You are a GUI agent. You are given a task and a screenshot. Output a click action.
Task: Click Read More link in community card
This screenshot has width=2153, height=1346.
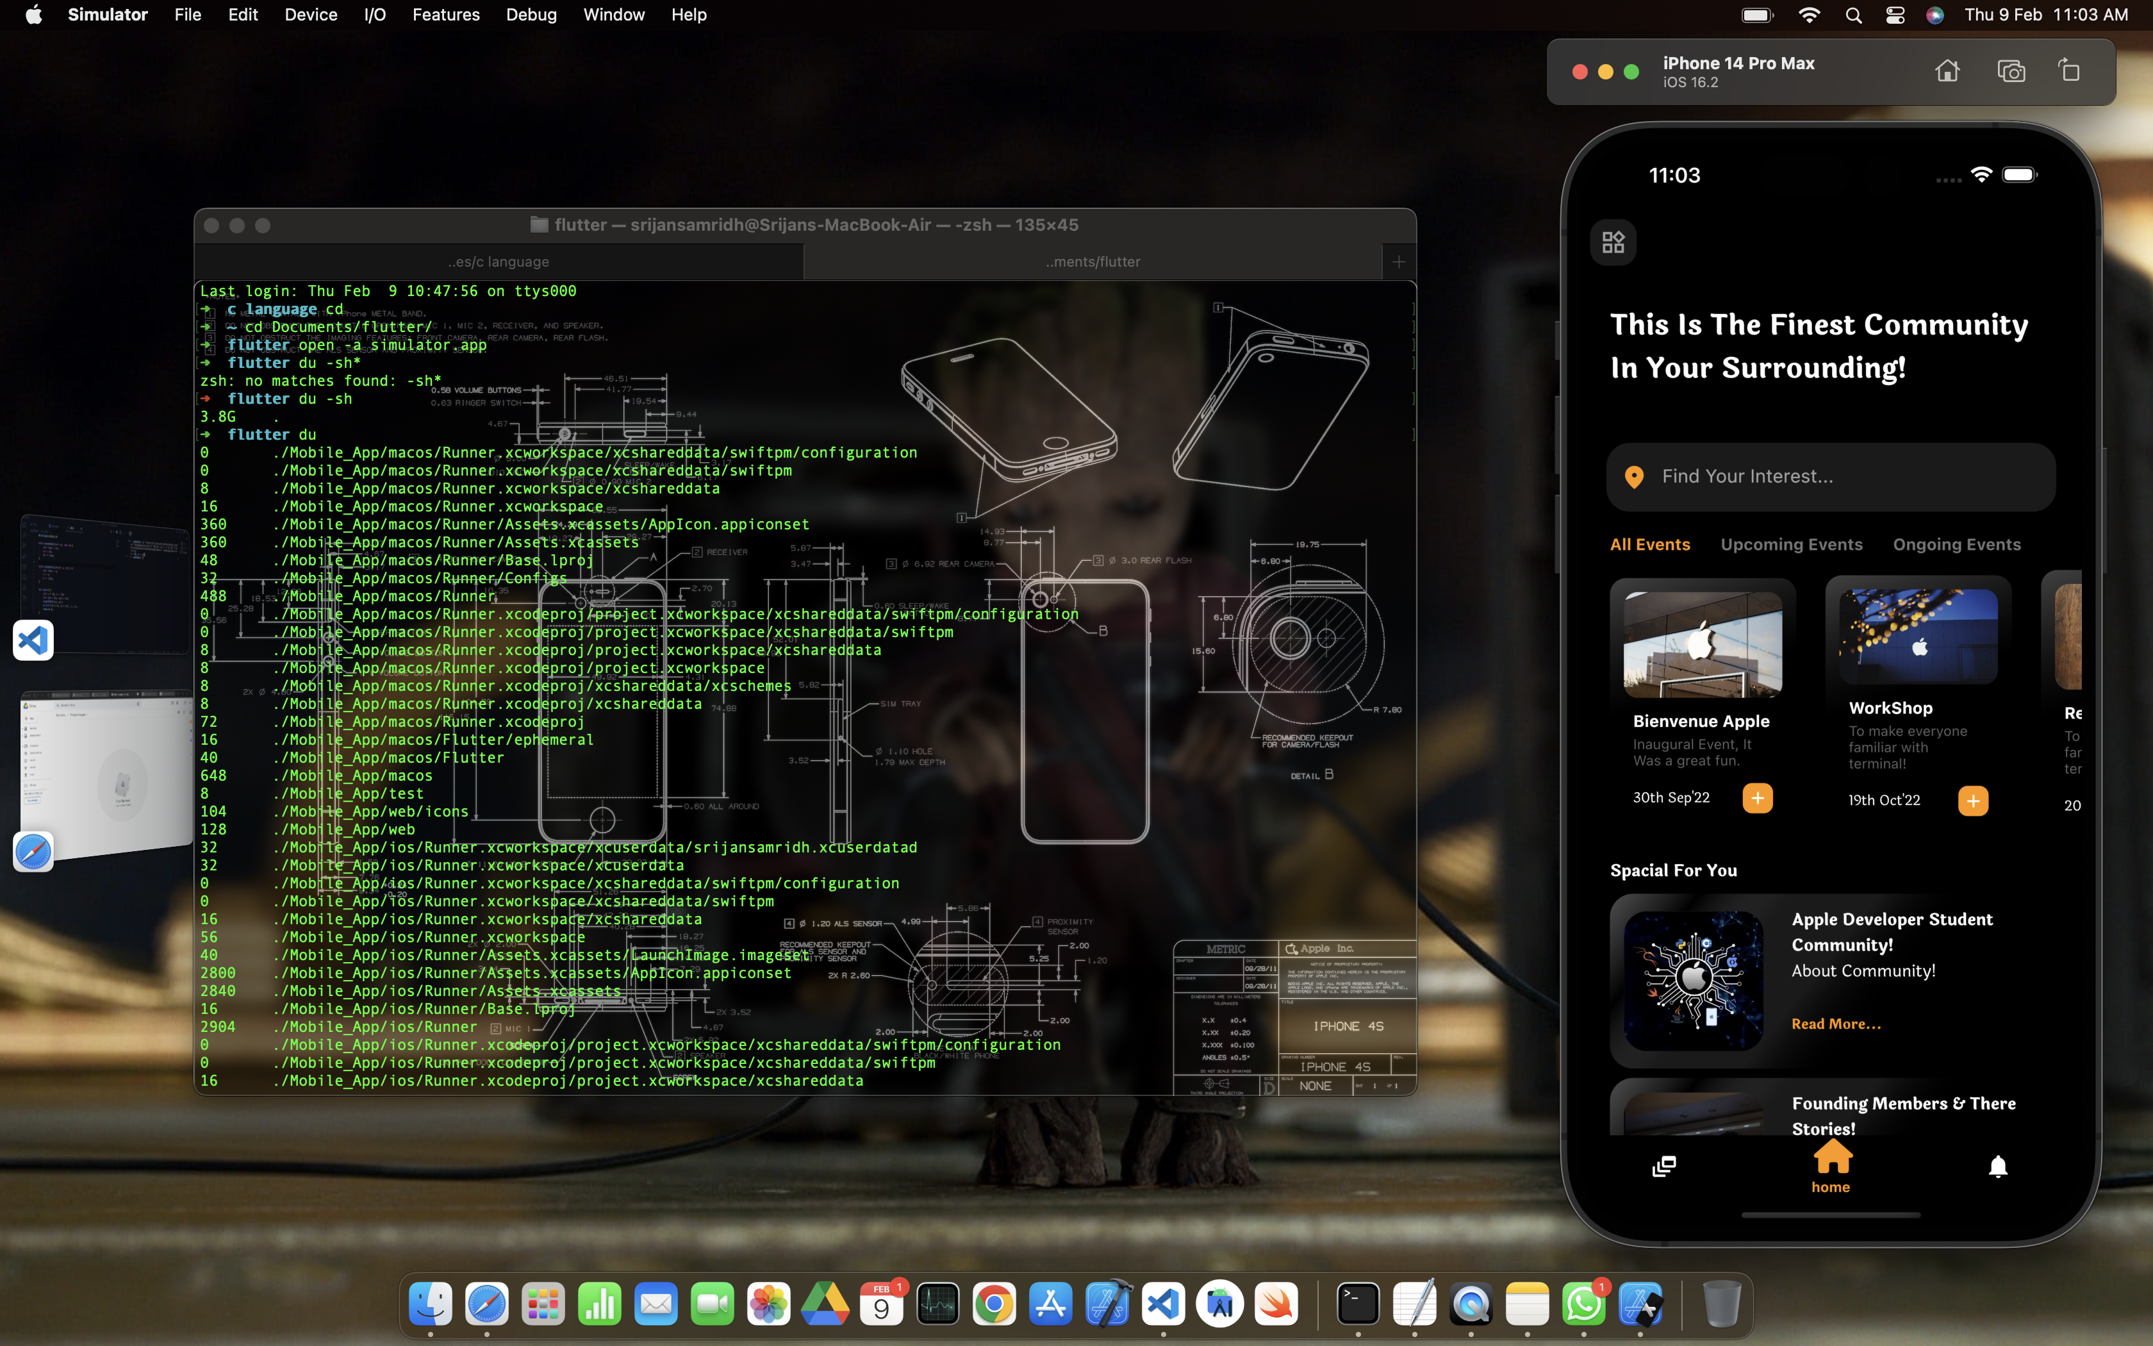pos(1835,1024)
